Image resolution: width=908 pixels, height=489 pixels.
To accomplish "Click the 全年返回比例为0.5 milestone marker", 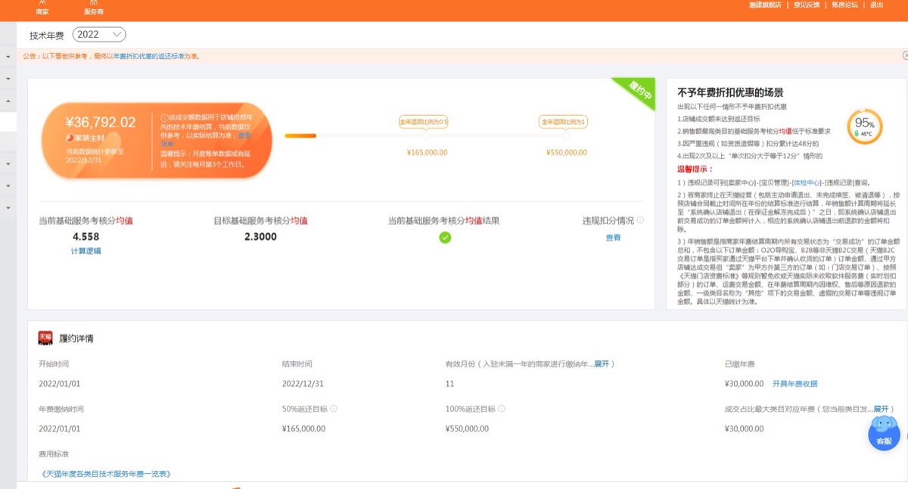I will pos(424,122).
